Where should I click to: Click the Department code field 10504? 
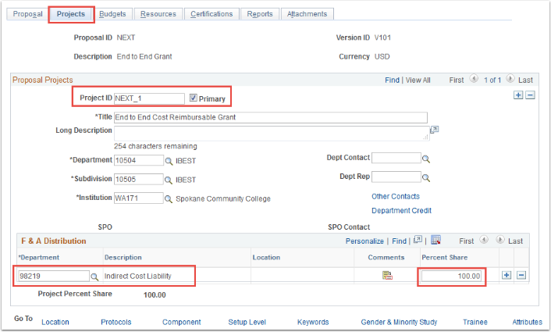[138, 160]
